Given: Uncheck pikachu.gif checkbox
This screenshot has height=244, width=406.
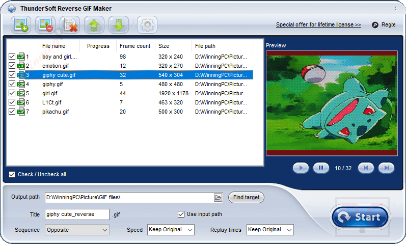Looking at the screenshot, I should click(x=12, y=112).
